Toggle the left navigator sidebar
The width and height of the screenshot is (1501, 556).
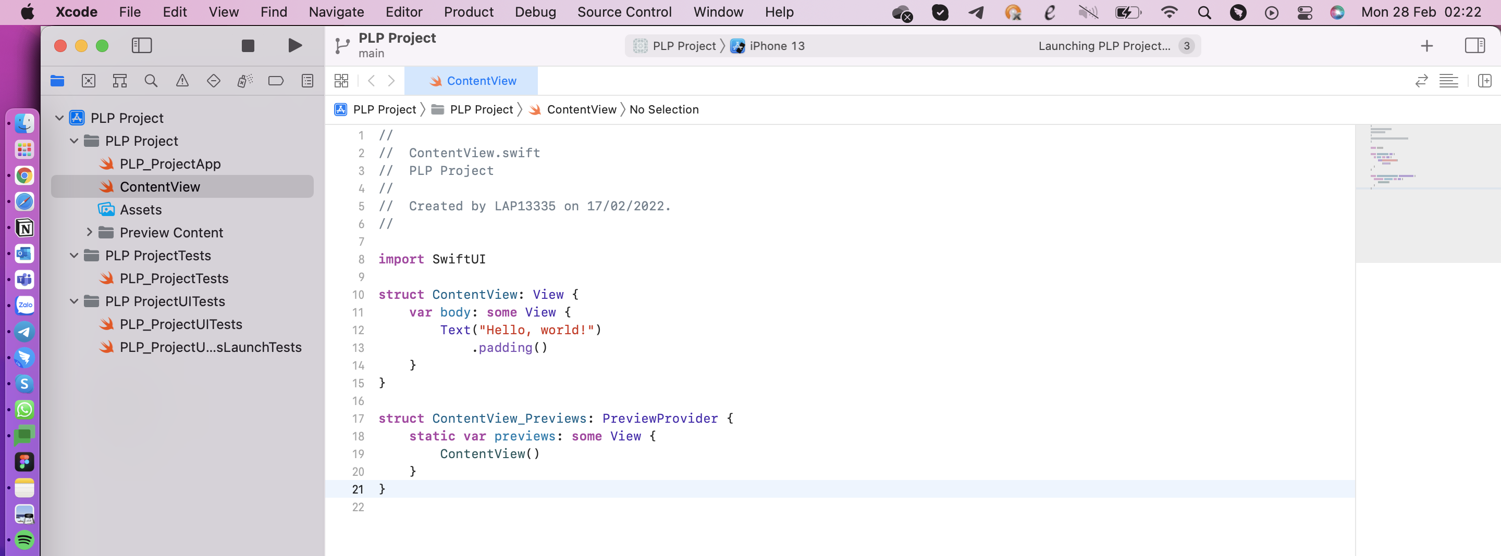point(142,45)
